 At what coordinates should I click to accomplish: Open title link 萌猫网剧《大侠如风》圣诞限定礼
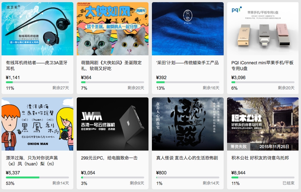click(x=111, y=66)
